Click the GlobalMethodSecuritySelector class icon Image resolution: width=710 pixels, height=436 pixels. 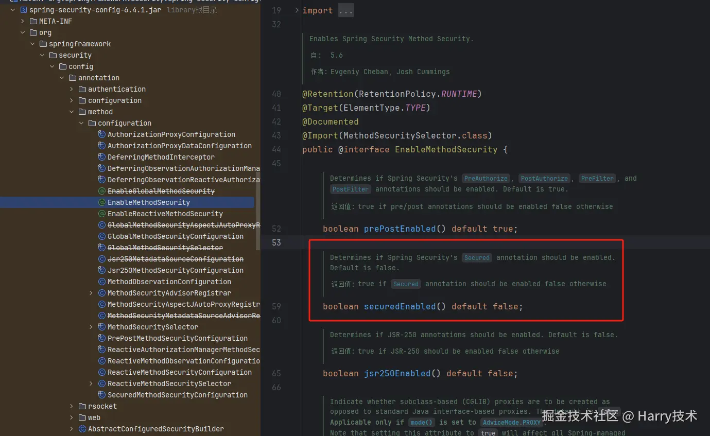point(102,248)
